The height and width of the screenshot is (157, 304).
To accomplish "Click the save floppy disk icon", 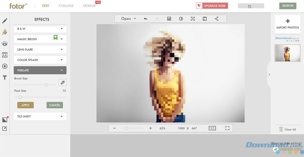I will pos(205,19).
